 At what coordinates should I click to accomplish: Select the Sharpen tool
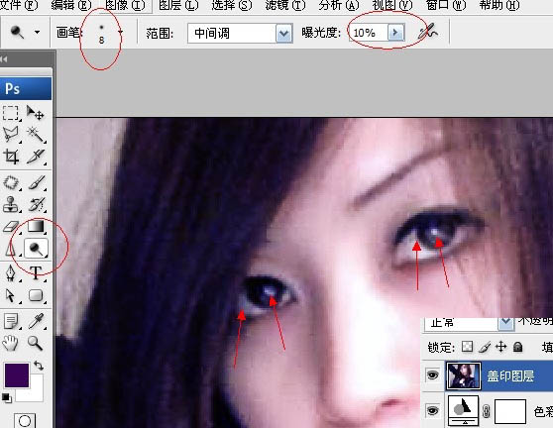coord(11,250)
